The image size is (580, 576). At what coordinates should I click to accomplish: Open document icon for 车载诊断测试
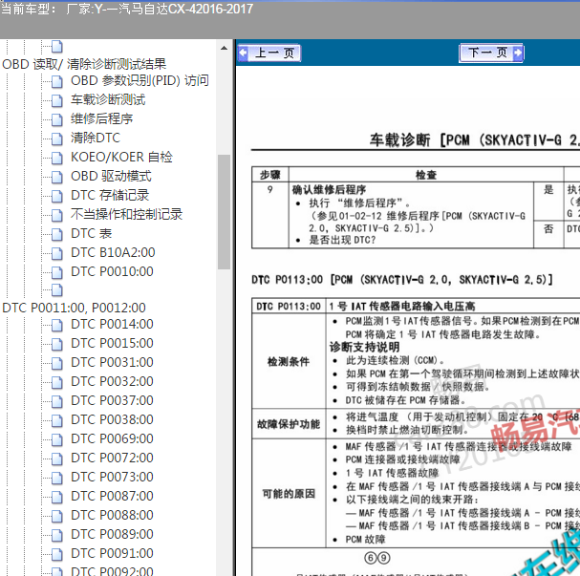pyautogui.click(x=57, y=100)
